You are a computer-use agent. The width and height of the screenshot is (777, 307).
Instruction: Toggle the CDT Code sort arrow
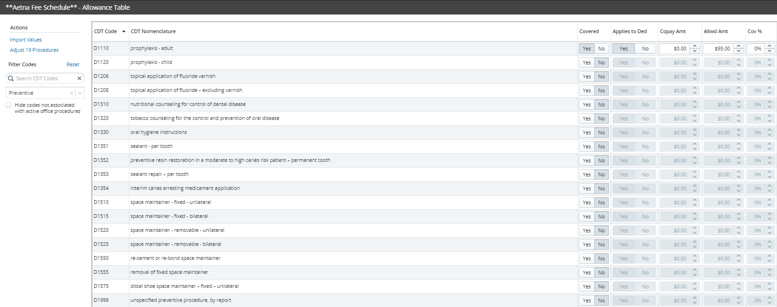(x=124, y=31)
